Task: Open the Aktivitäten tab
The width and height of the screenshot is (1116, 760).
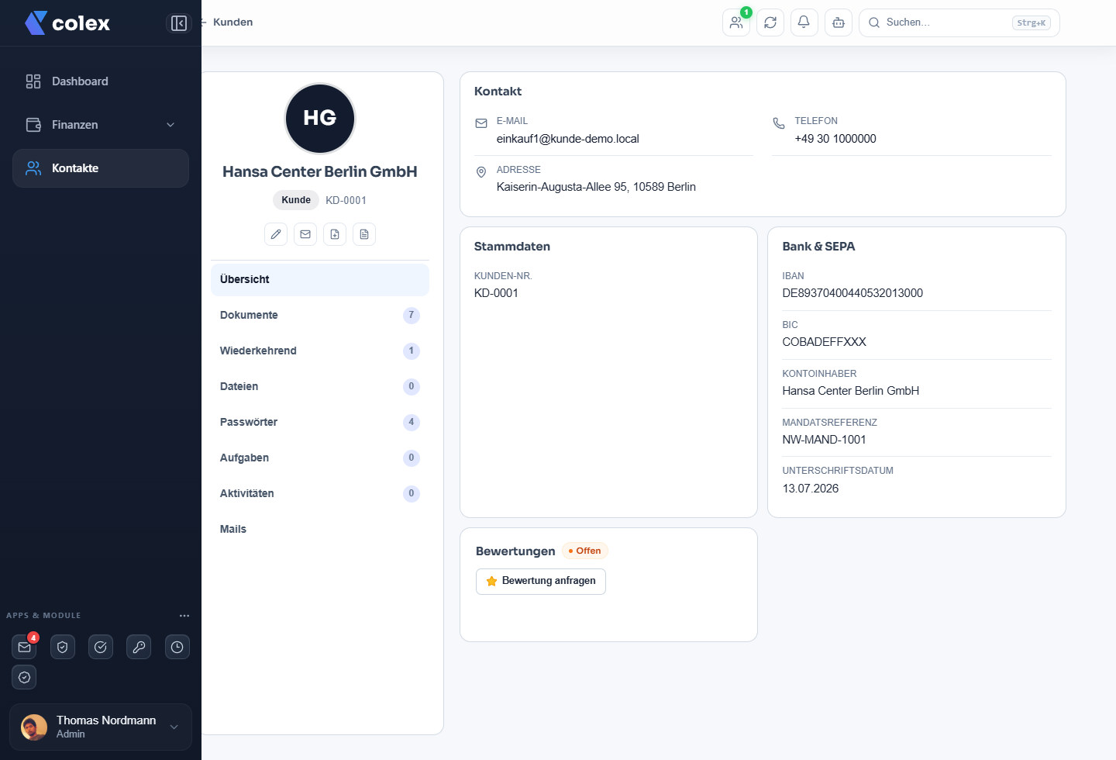Action: (x=320, y=493)
